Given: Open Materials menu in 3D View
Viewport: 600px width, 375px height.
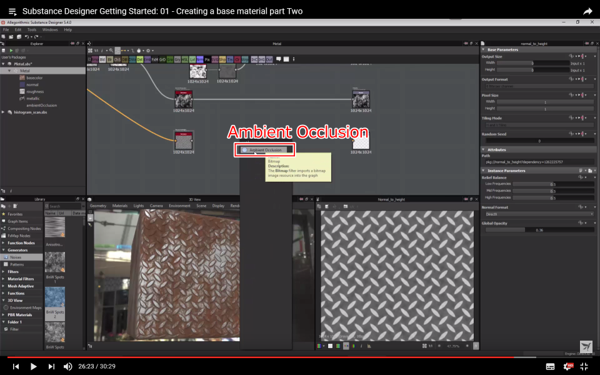Looking at the screenshot, I should click(120, 206).
